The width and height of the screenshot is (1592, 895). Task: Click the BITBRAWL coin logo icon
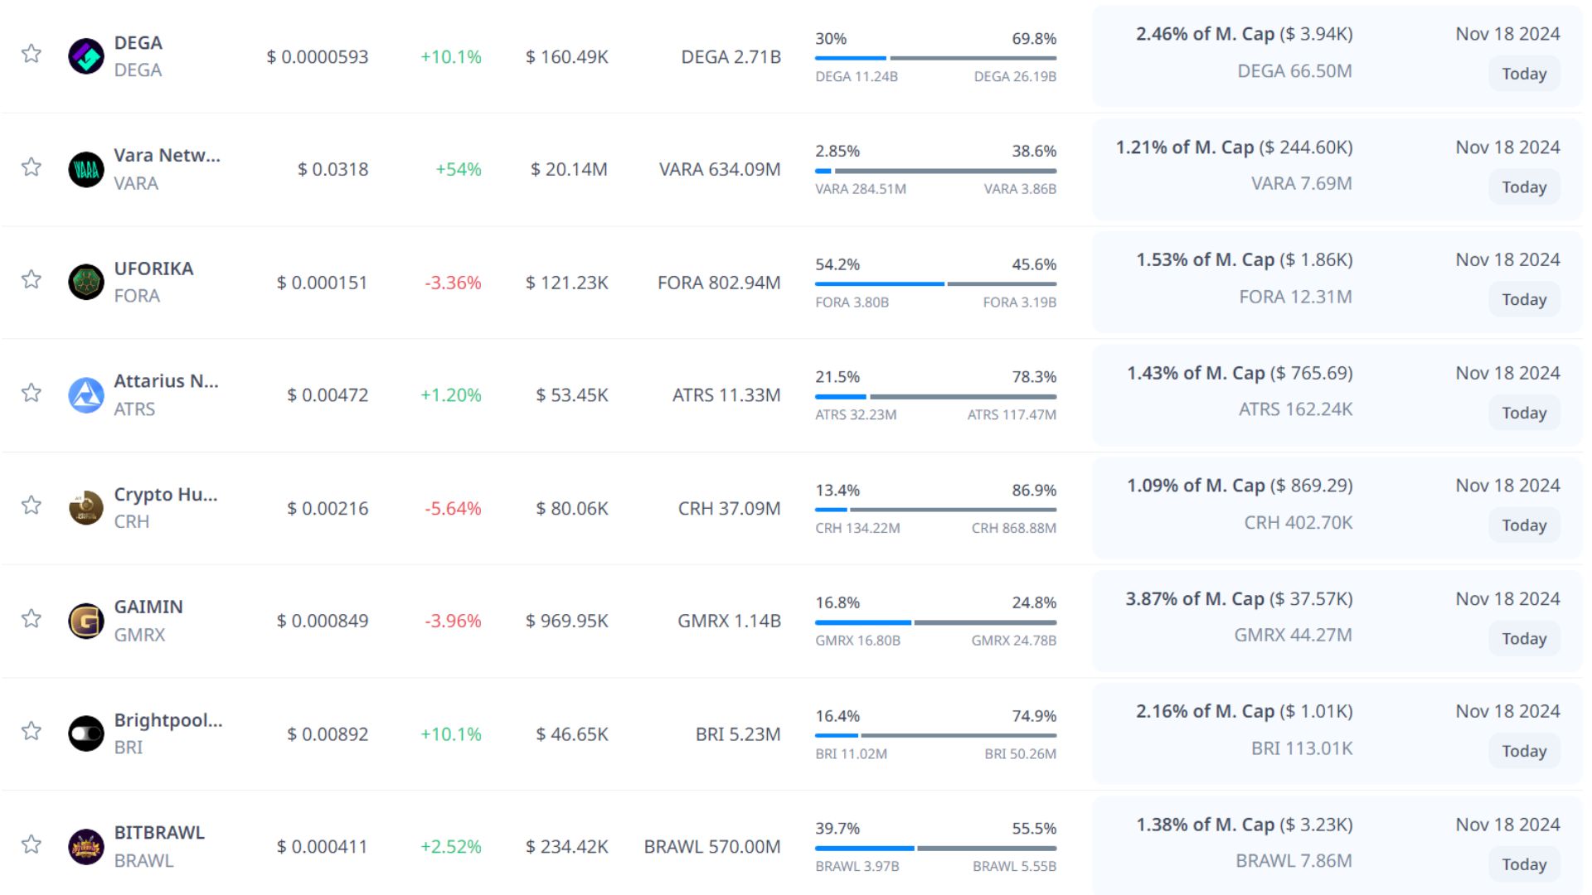(85, 846)
